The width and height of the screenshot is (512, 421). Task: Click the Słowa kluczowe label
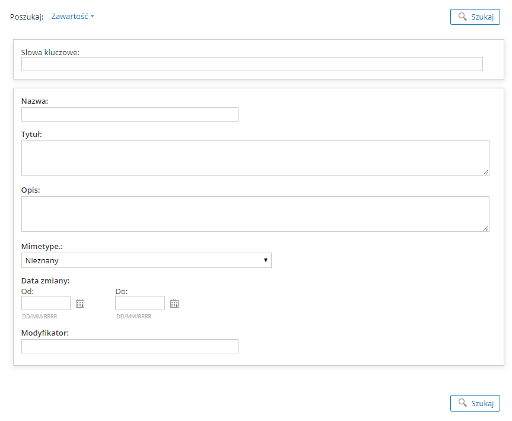(x=50, y=52)
